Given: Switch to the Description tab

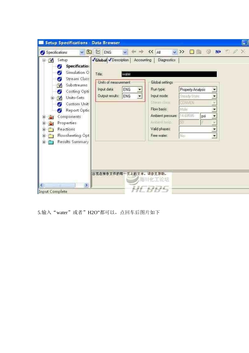Looking at the screenshot, I should 119,60.
